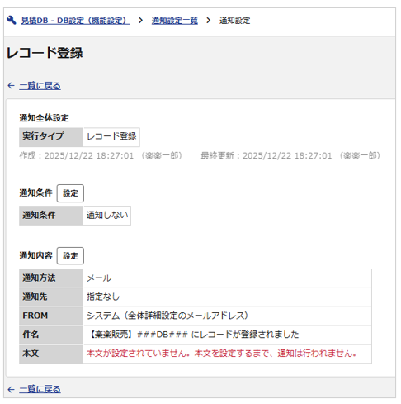
Task: Open the 設定 button next to 通知内容
Action: (x=70, y=256)
